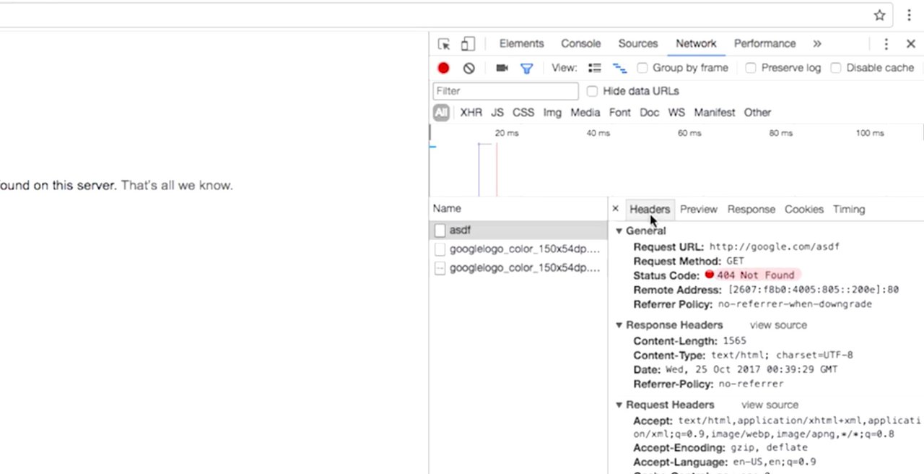Viewport: 924px width, 474px height.
Task: Tick the Disable cache checkbox
Action: pyautogui.click(x=835, y=68)
